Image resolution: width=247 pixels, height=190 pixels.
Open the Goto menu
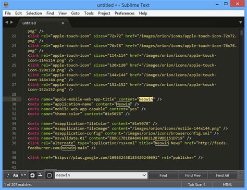coord(76,14)
